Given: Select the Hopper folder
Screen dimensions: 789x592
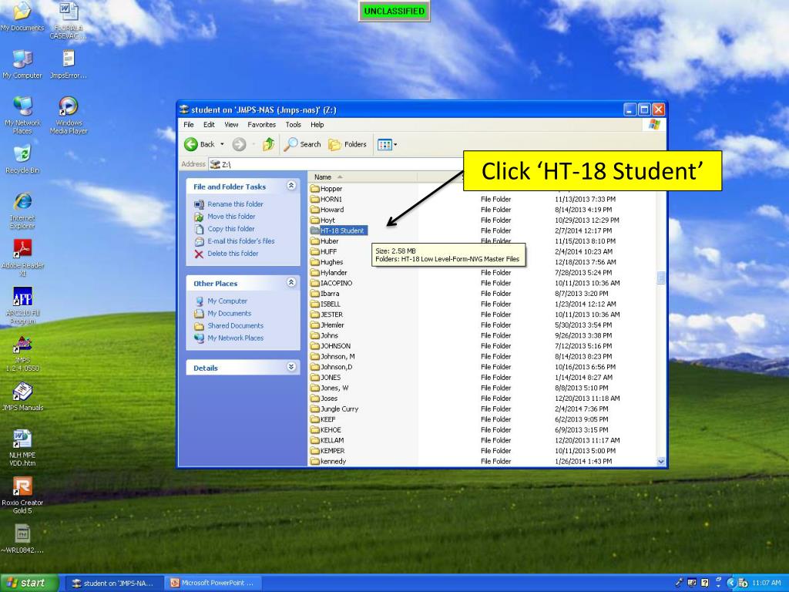Looking at the screenshot, I should click(326, 189).
